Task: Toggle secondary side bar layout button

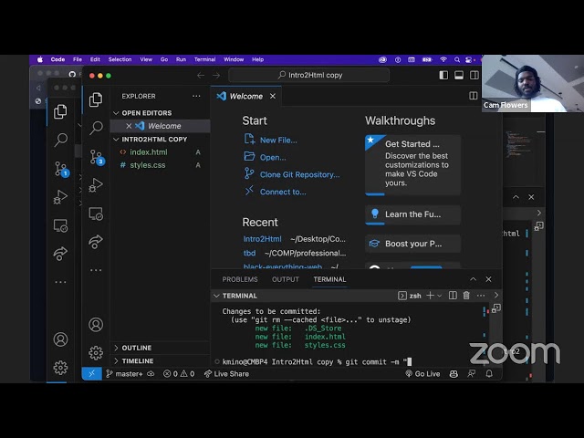Action: [x=474, y=75]
